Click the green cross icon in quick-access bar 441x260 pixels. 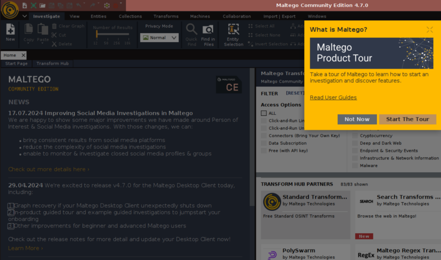coord(34,5)
